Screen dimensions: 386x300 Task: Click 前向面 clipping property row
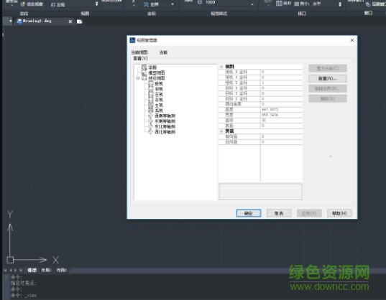260,136
